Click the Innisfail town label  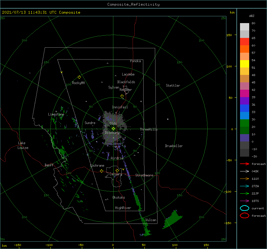(x=120, y=107)
